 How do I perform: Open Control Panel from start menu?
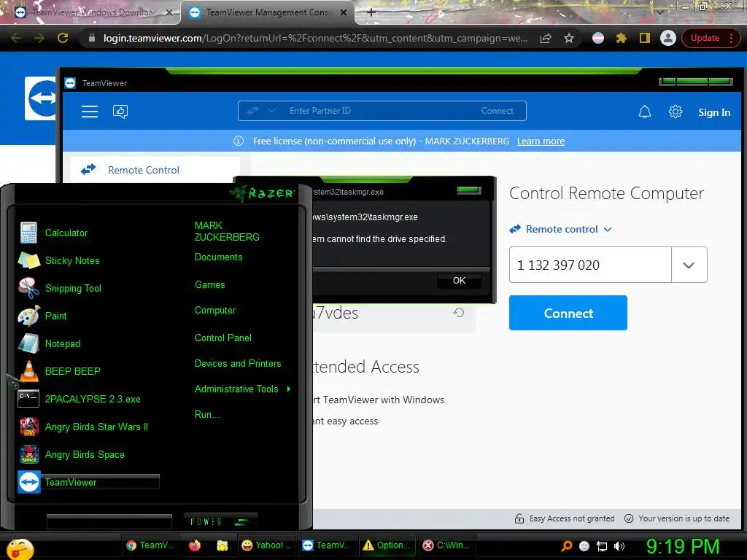(x=223, y=338)
